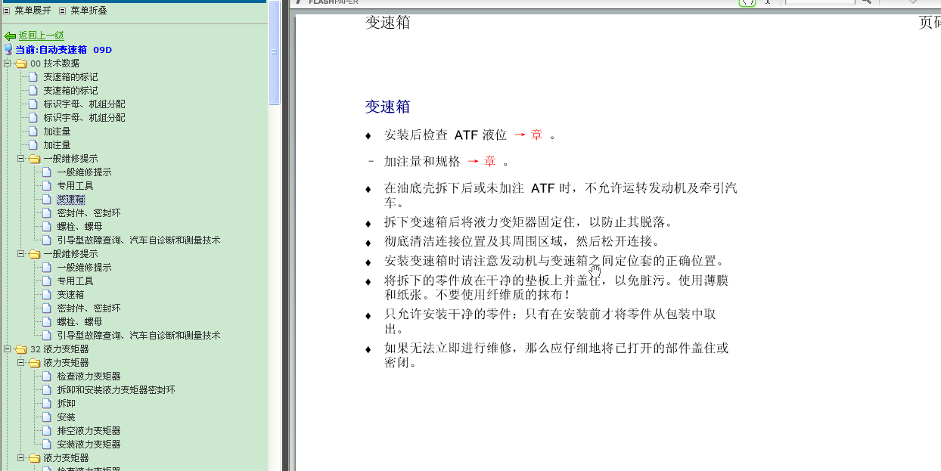The height and width of the screenshot is (471, 941).
Task: Open 螺栓、螺母 in second 一般维修提示 group
Action: coord(79,322)
